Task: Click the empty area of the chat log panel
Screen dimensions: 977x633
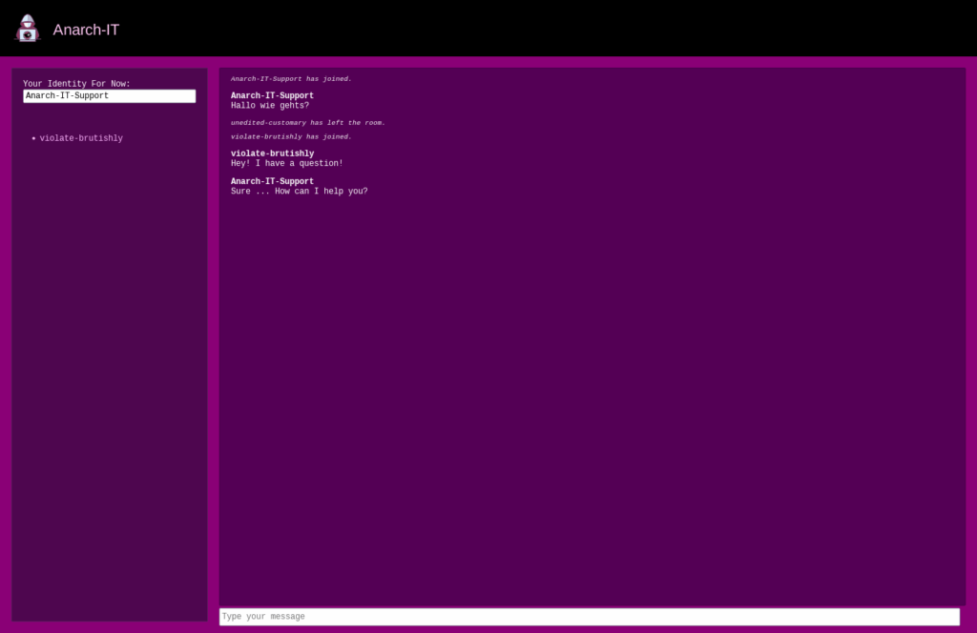Action: pyautogui.click(x=592, y=400)
